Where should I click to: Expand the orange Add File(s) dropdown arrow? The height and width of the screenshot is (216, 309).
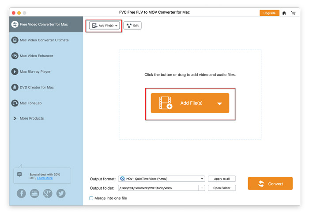pyautogui.click(x=219, y=103)
